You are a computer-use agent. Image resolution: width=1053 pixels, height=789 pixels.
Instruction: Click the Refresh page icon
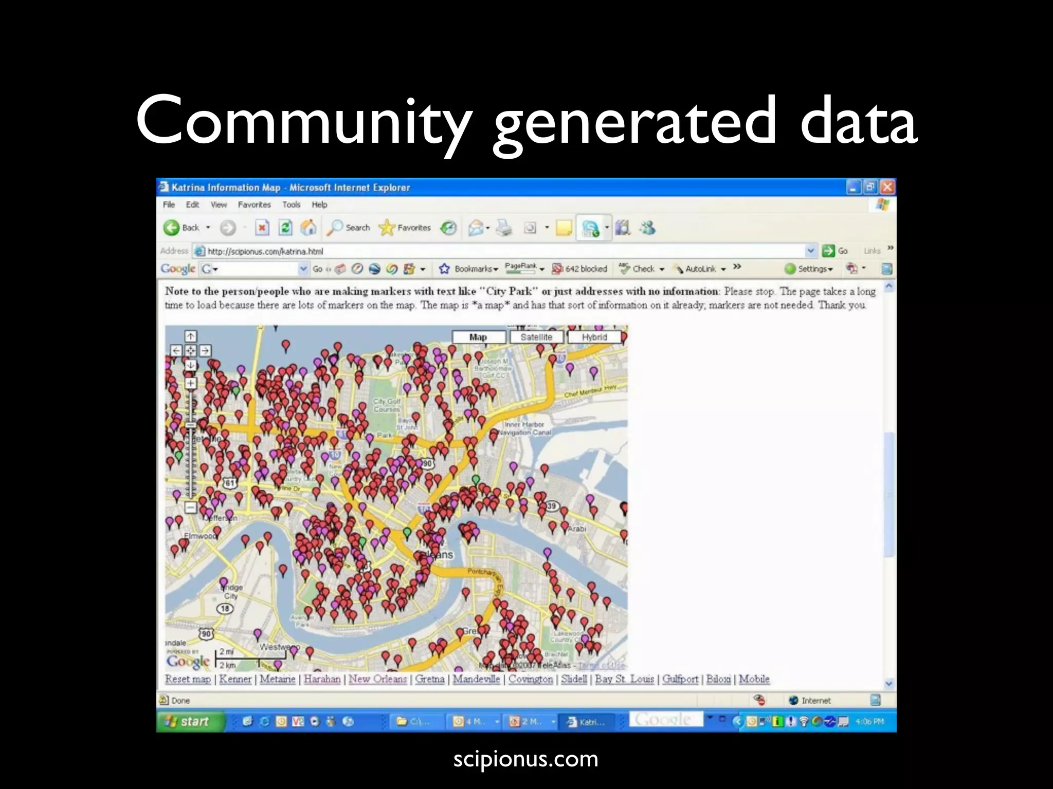pos(285,228)
